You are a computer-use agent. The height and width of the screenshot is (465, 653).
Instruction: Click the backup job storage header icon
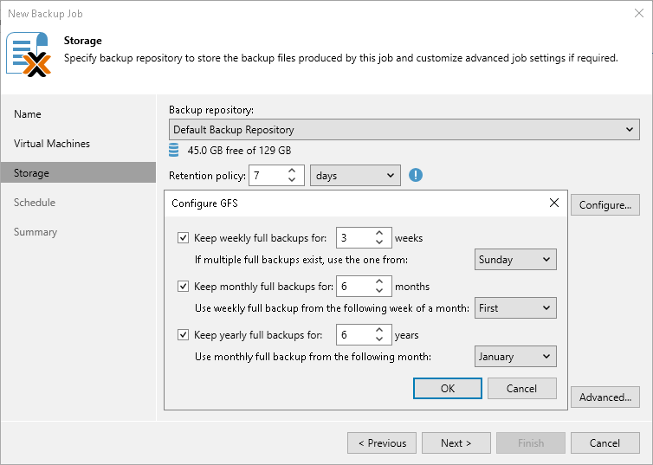click(28, 54)
